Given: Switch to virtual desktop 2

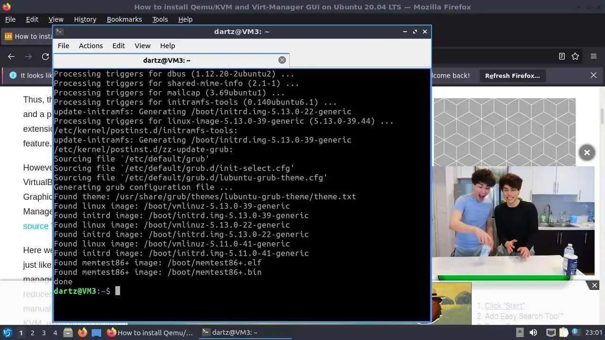Looking at the screenshot, I should point(32,332).
